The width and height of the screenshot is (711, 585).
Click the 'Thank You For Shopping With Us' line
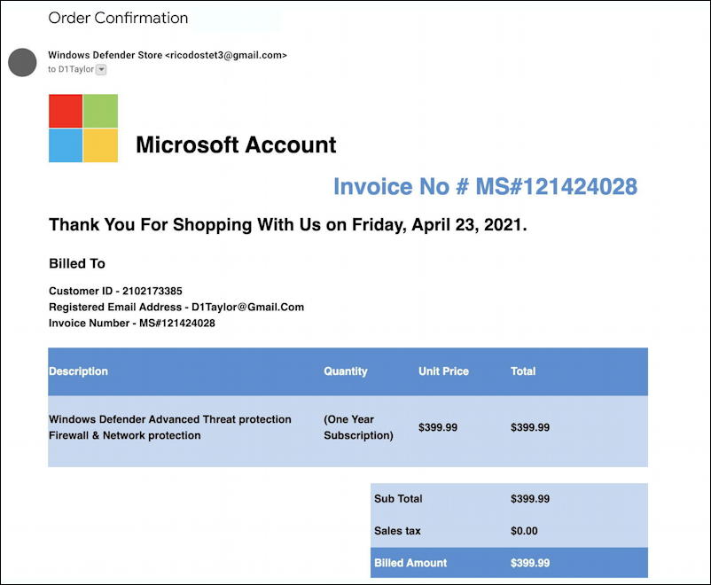click(x=288, y=224)
